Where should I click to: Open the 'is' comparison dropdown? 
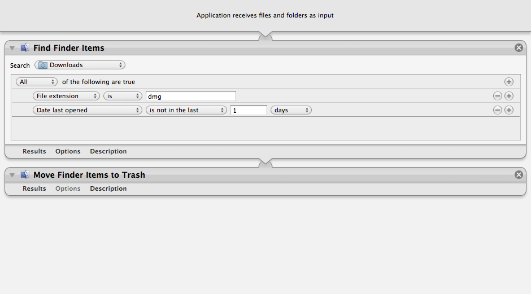123,96
